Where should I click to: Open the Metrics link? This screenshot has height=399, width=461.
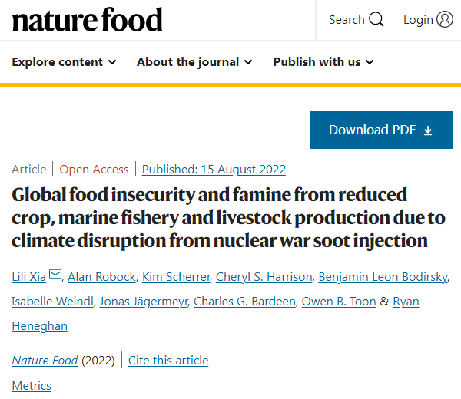32,385
